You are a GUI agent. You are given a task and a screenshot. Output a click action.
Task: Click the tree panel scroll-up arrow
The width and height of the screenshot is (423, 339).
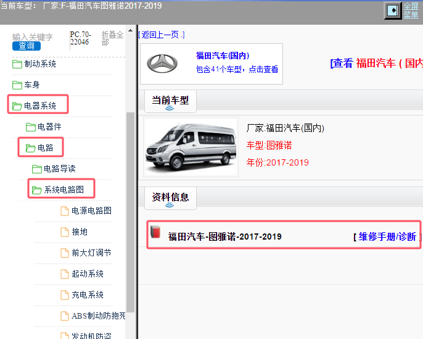click(x=131, y=30)
